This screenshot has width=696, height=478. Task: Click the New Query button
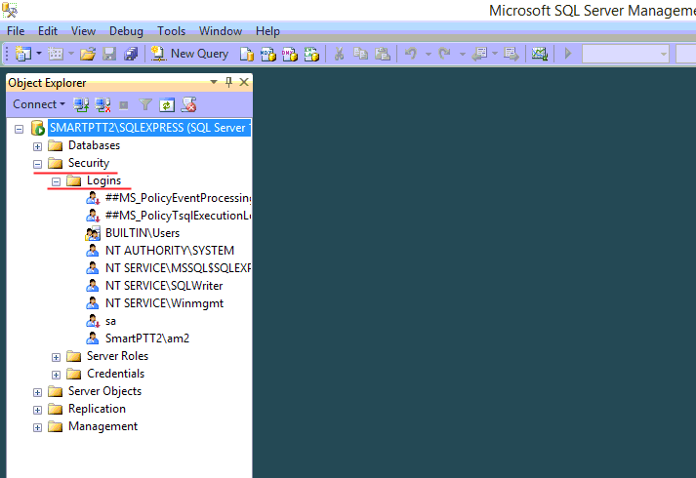pyautogui.click(x=189, y=54)
